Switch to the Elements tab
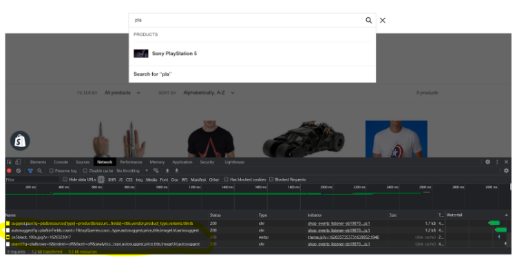This screenshot has height=262, width=517. 38,162
